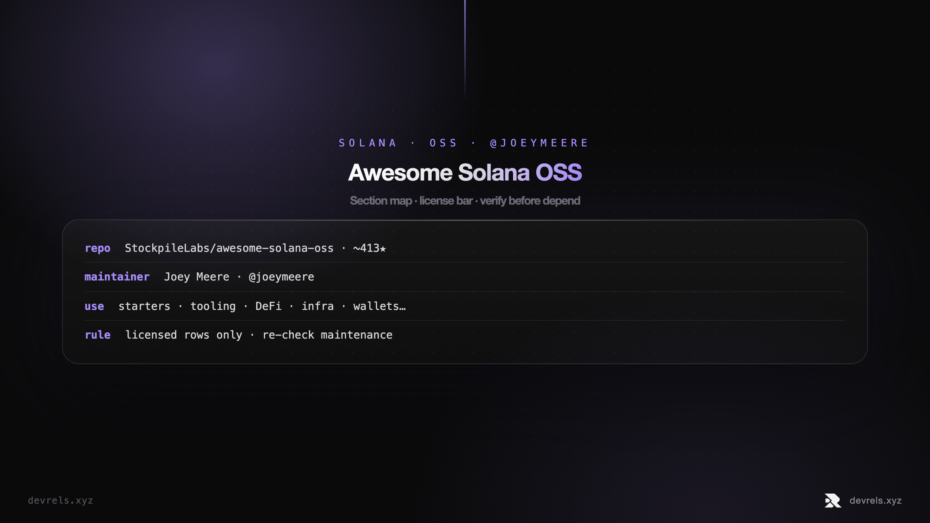Click subtitle 'Section map · license bar · verify before depend'
Screen dimensions: 930x523
[x=465, y=201]
